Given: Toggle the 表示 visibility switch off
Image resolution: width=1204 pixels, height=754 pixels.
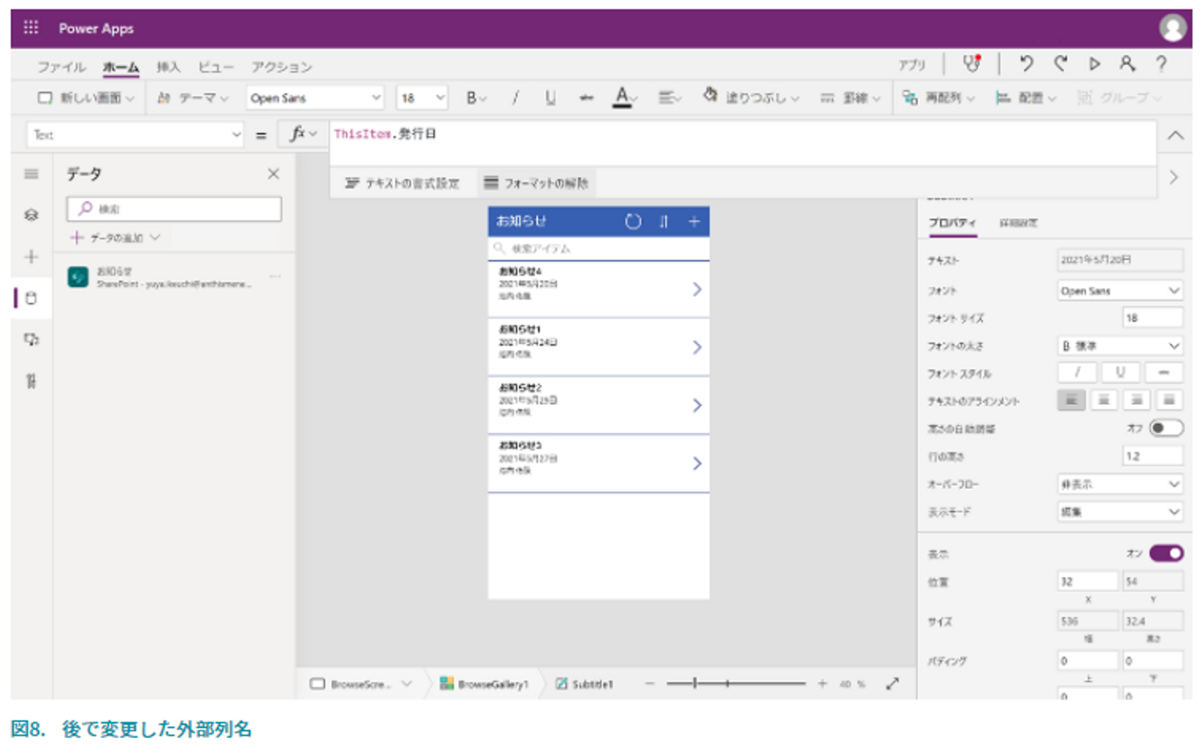Looking at the screenshot, I should point(1166,553).
